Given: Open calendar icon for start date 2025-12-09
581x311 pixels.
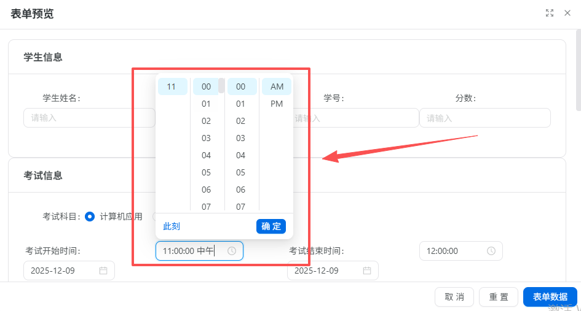Looking at the screenshot, I should click(103, 271).
